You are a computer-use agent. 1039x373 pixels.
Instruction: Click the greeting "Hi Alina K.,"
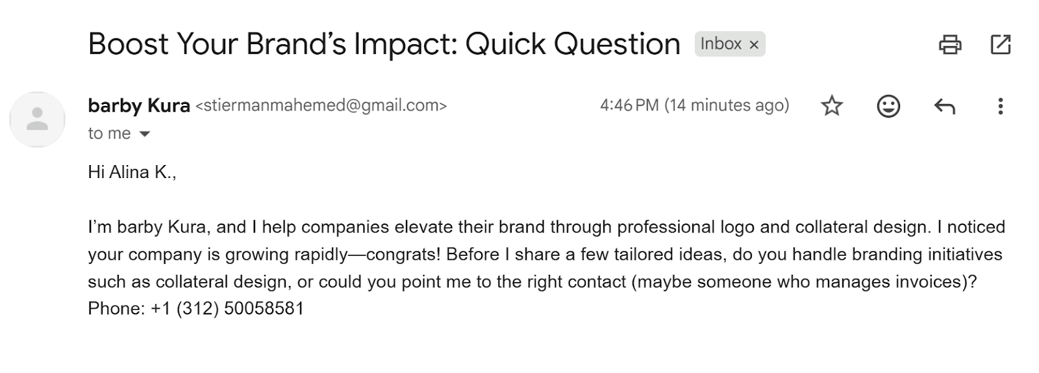132,172
